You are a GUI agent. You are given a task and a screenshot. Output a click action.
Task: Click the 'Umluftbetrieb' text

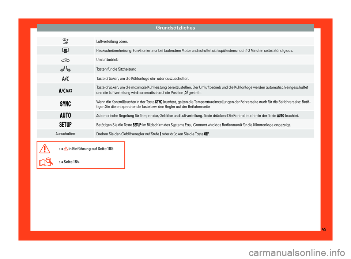(107, 60)
